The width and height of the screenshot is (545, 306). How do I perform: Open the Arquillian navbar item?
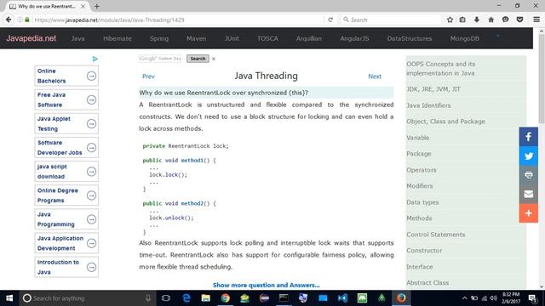[x=309, y=38]
